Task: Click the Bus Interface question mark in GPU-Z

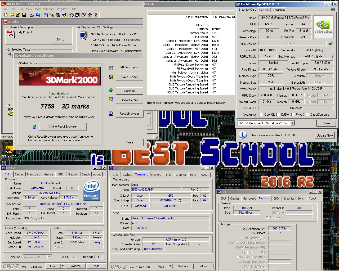Action: [333, 56]
